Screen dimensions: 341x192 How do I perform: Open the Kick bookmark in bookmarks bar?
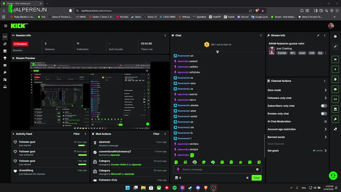(x=42, y=17)
